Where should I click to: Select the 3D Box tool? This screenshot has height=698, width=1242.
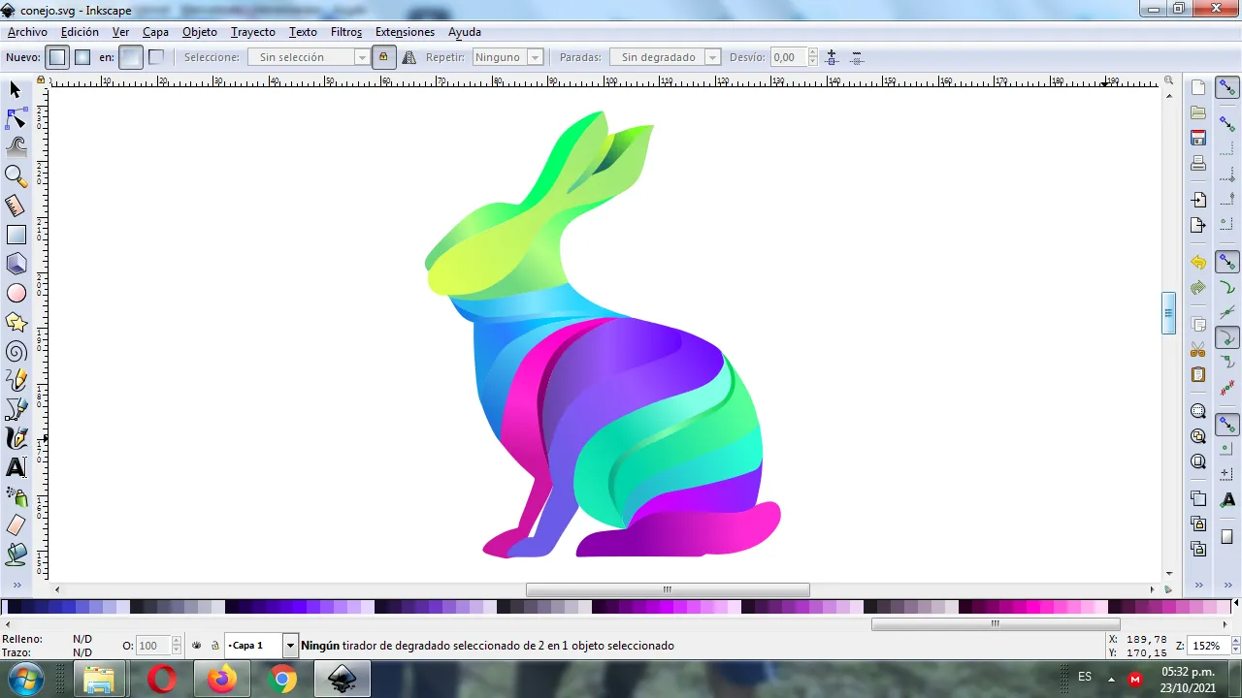tap(16, 264)
